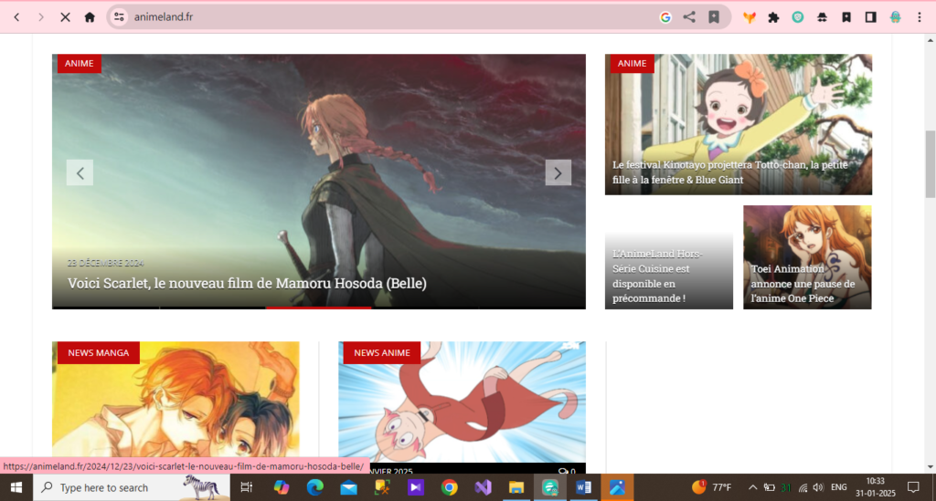Open the browser home page
Viewport: 936px width, 501px height.
click(90, 17)
